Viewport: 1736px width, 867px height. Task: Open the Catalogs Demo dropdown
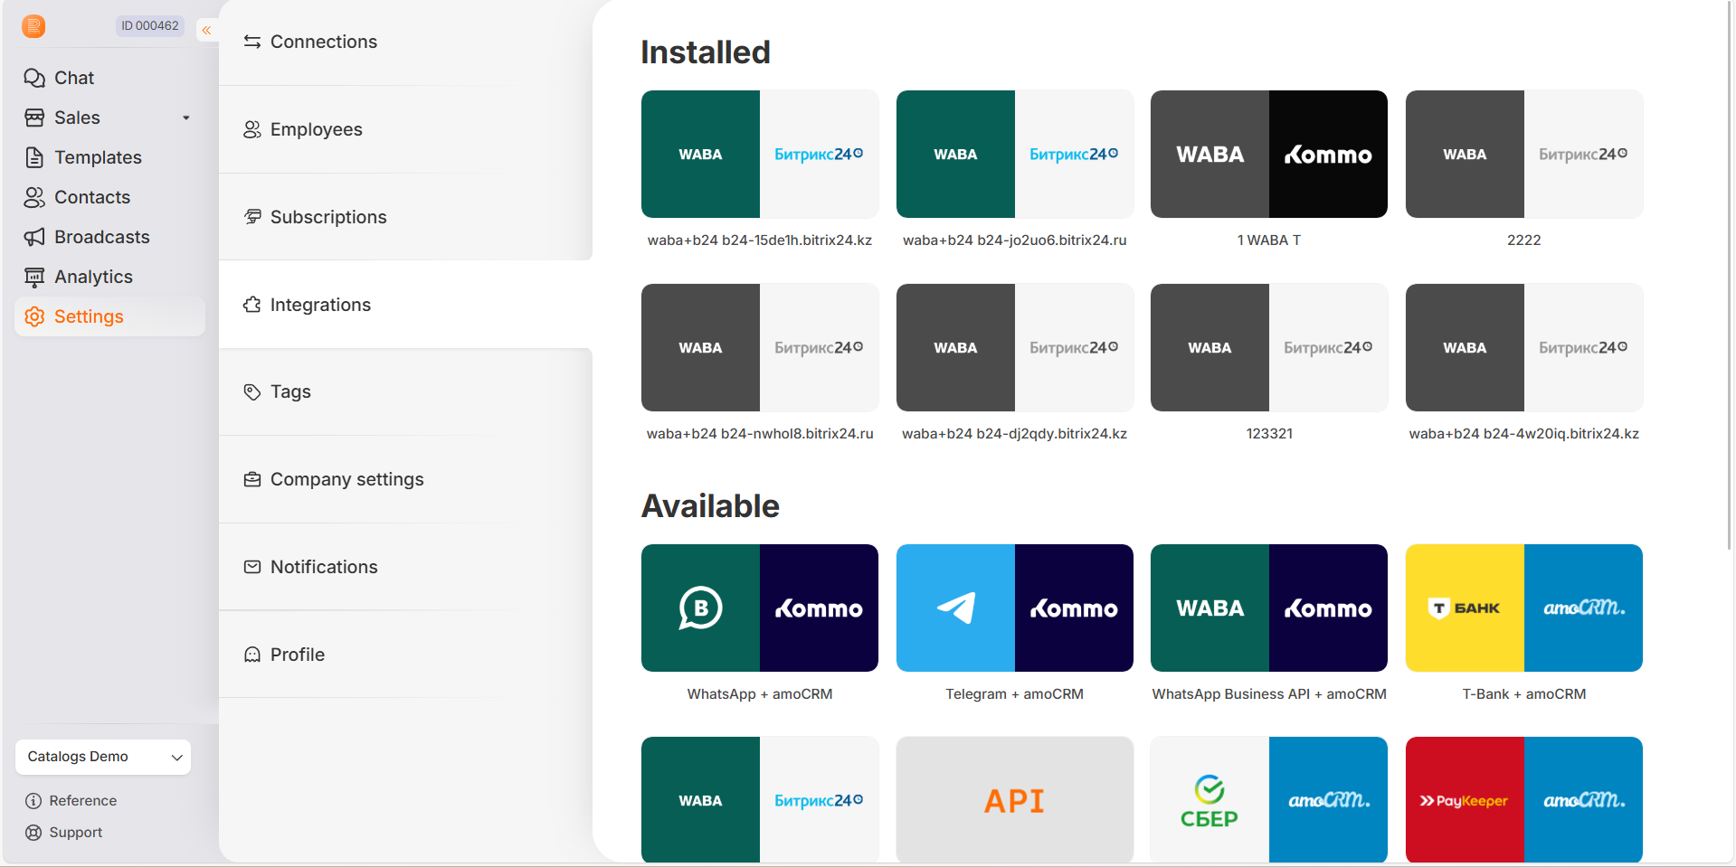tap(103, 757)
